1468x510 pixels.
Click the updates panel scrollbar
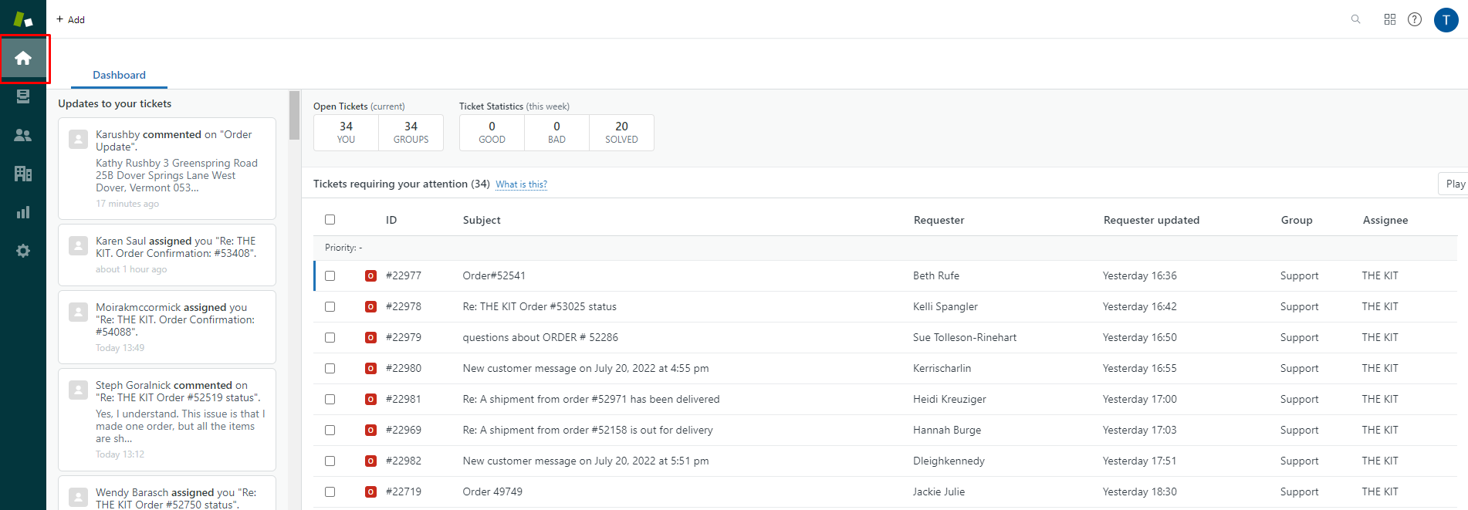pos(294,116)
